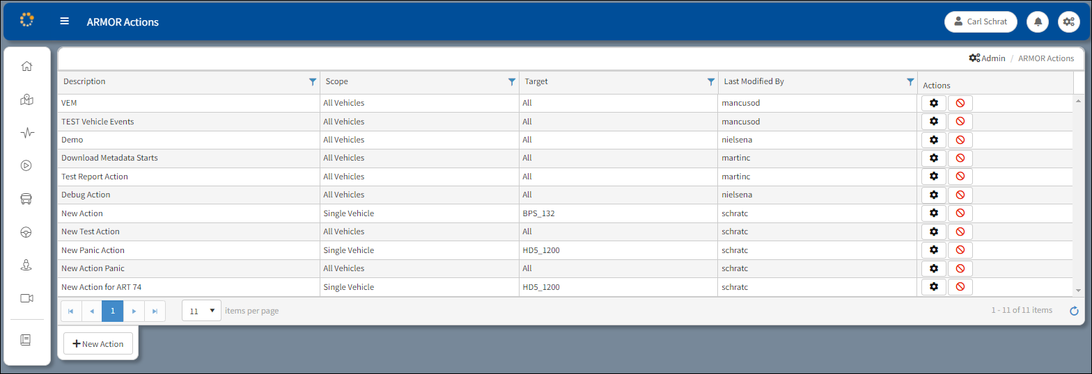Open the Description column filter

(x=313, y=81)
